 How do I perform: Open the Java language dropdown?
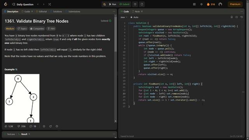coord(124,17)
